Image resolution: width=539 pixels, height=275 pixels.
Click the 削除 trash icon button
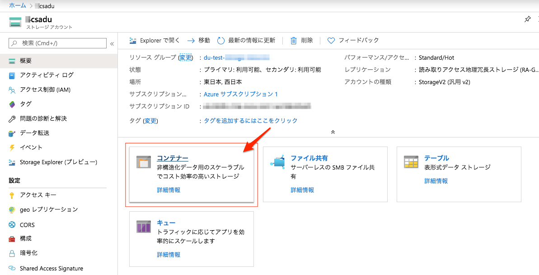pos(301,41)
